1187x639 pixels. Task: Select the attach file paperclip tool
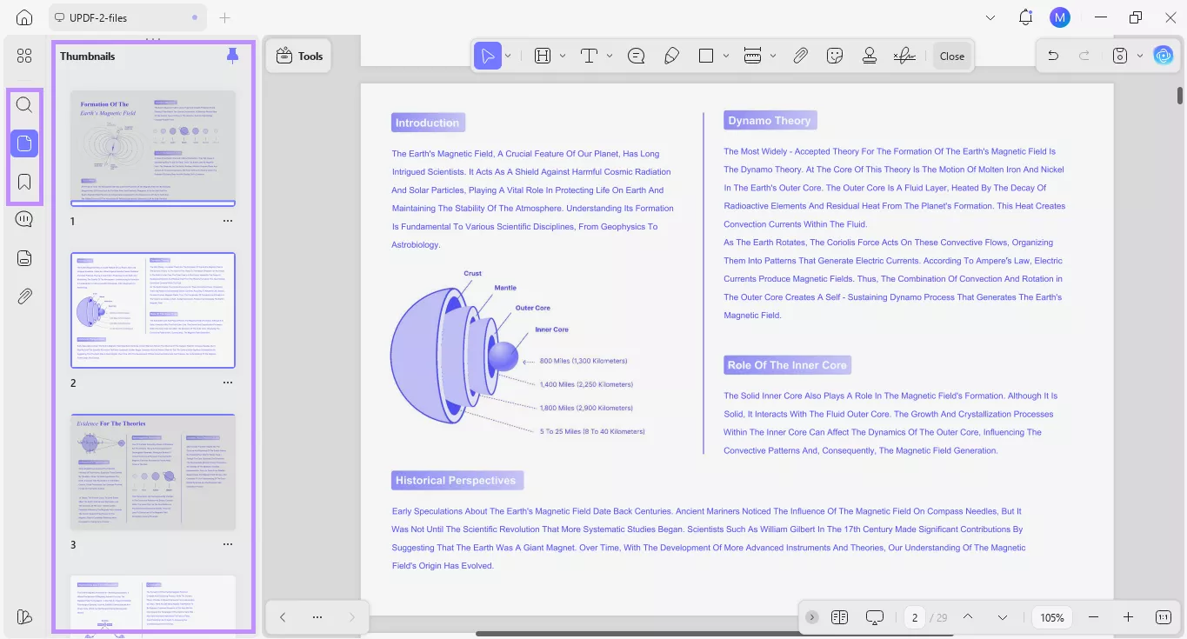coord(800,56)
